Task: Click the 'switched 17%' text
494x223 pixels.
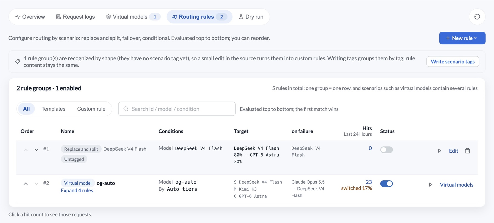Action: 356,188
